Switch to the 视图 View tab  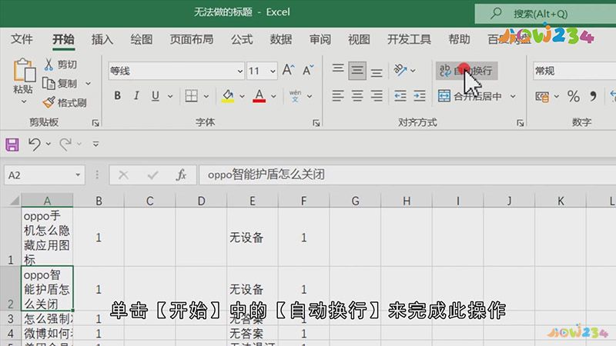click(x=359, y=39)
